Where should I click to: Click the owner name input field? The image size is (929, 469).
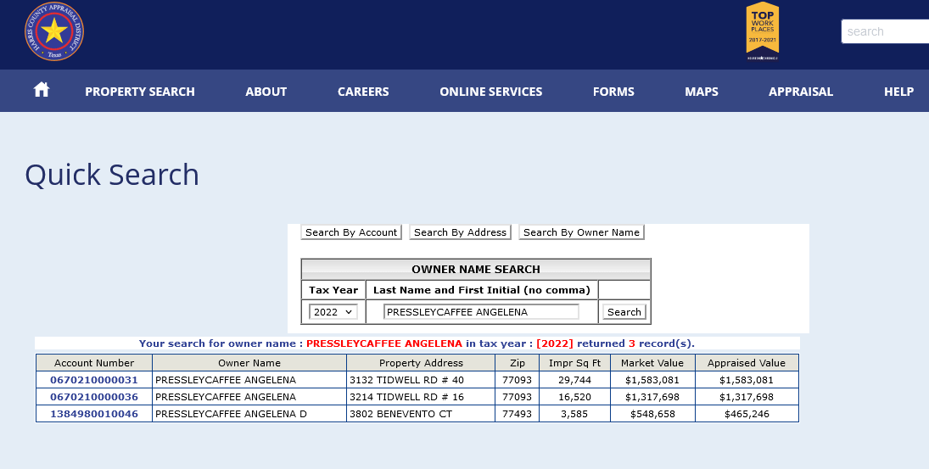click(x=481, y=312)
